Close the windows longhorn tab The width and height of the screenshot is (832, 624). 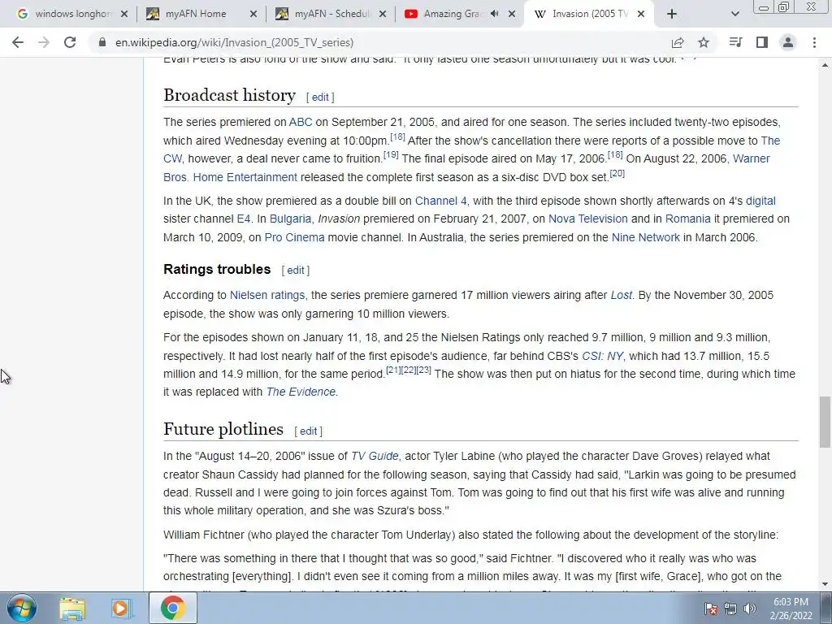pyautogui.click(x=124, y=15)
